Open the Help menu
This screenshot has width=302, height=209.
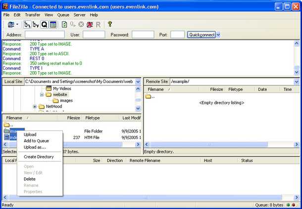(94, 15)
